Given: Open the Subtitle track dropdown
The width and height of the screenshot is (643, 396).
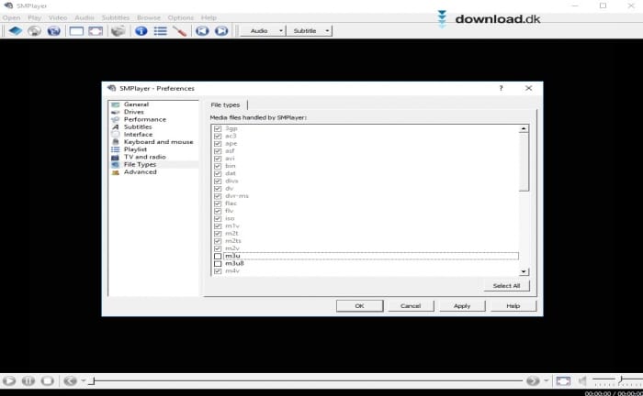Looking at the screenshot, I should (310, 30).
